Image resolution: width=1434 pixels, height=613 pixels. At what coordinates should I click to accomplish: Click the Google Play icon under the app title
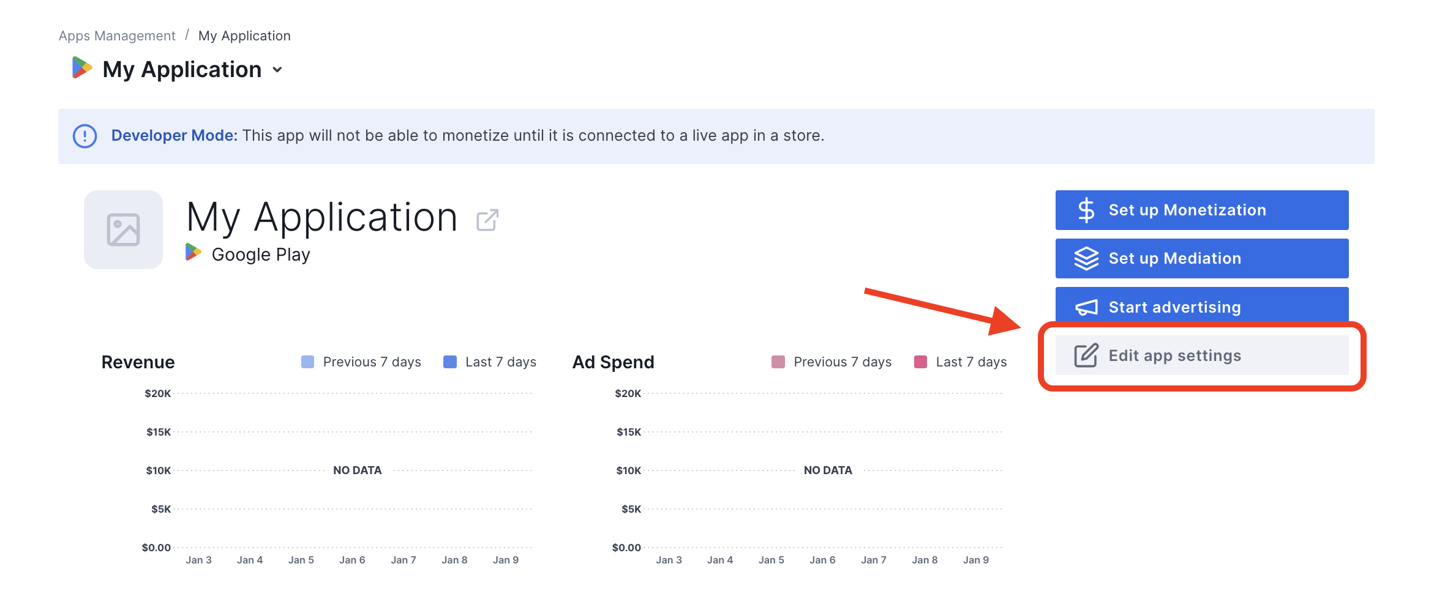(193, 253)
